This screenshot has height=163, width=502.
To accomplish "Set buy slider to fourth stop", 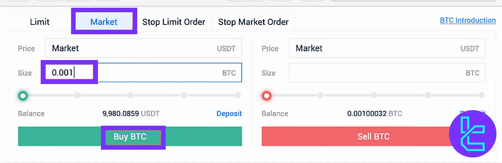I will [x=184, y=95].
